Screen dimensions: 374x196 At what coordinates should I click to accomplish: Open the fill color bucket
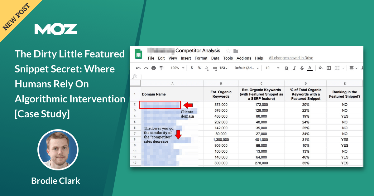click(320, 68)
